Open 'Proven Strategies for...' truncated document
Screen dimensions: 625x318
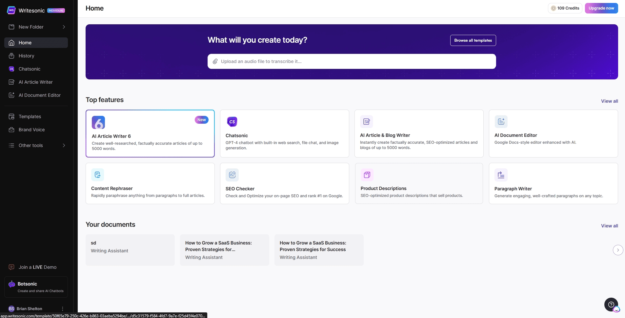[225, 250]
